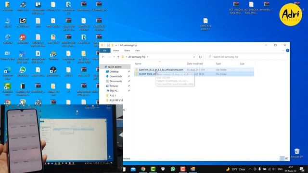Open This PC desktop icon
The height and width of the screenshot is (173, 308).
[8, 23]
